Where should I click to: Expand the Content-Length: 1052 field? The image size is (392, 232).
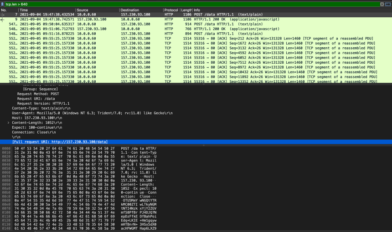pyautogui.click(x=8, y=123)
